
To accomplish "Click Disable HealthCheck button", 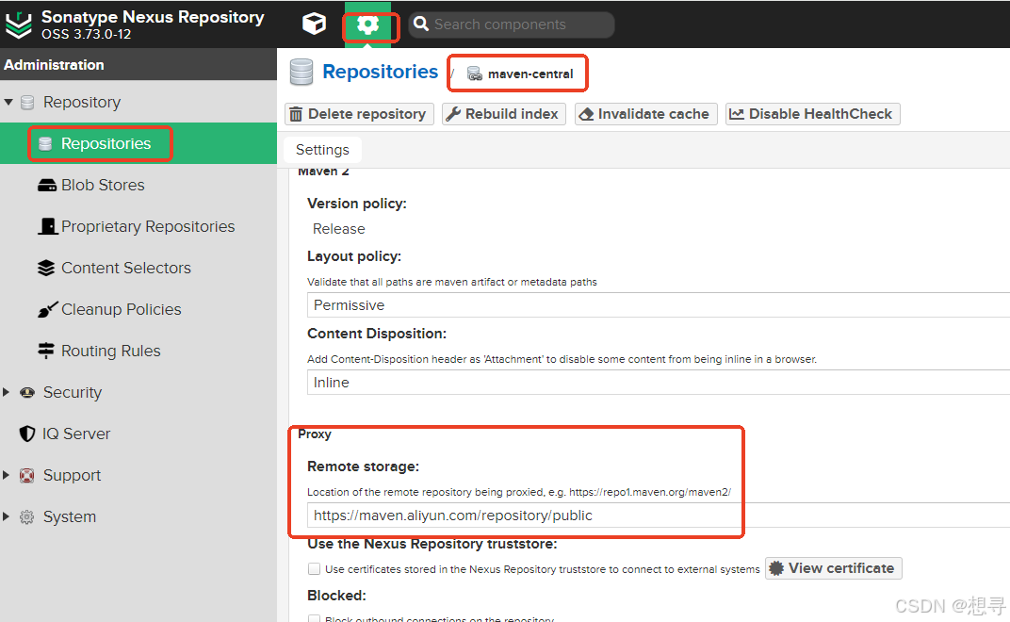I will click(x=813, y=114).
